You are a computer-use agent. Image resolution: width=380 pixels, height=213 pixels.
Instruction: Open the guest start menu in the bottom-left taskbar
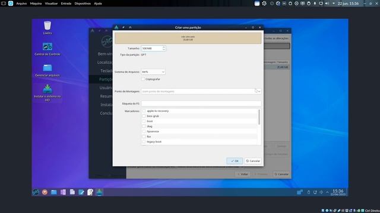[x=36, y=192]
